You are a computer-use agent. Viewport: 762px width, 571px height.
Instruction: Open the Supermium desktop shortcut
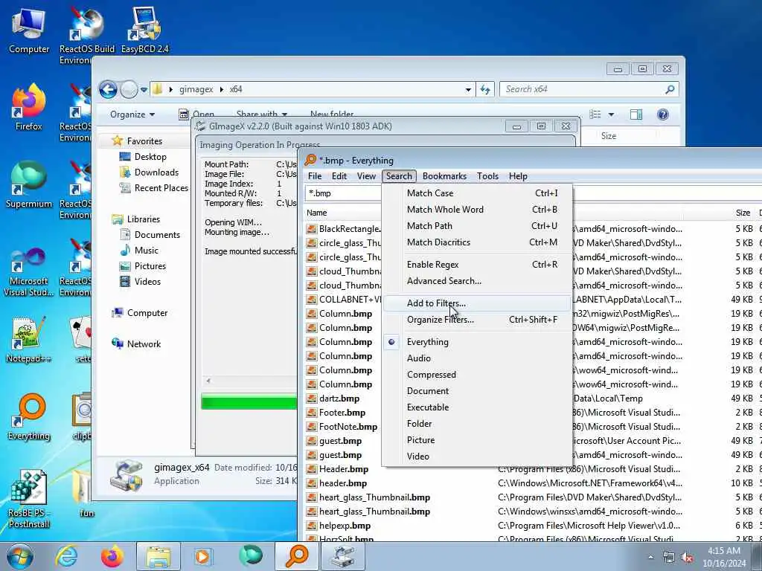pyautogui.click(x=29, y=185)
